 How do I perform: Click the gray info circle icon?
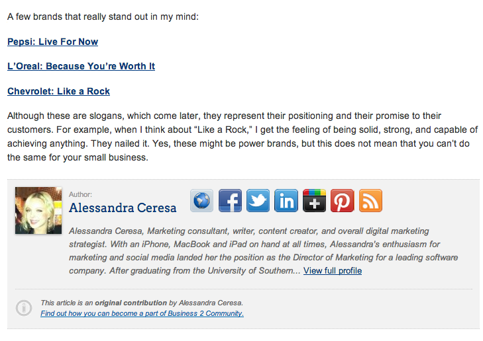(x=24, y=308)
